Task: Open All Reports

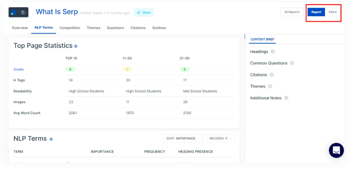Action: point(292,12)
